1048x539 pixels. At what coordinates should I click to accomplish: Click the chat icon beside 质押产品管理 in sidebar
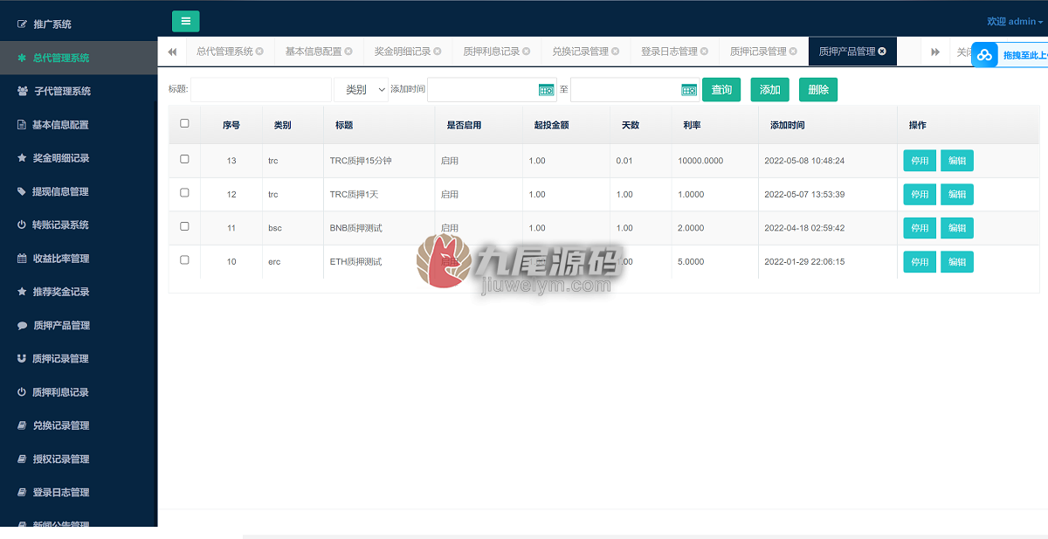click(x=23, y=325)
